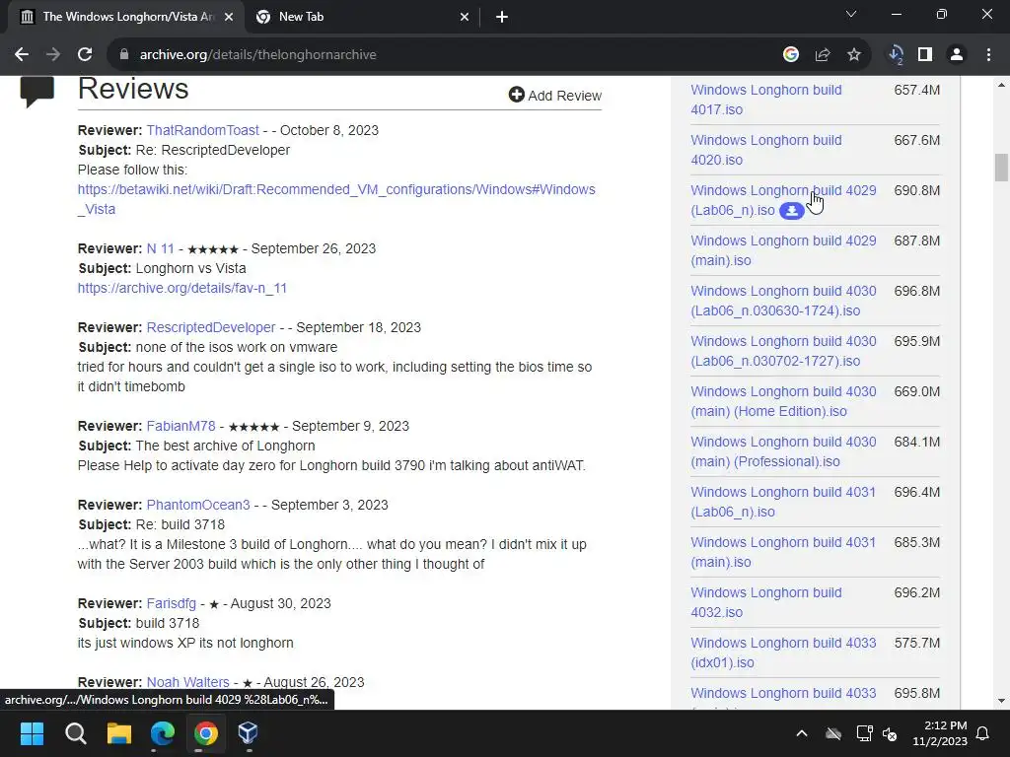Click the file list scrollbar up arrow

pos(1001,85)
